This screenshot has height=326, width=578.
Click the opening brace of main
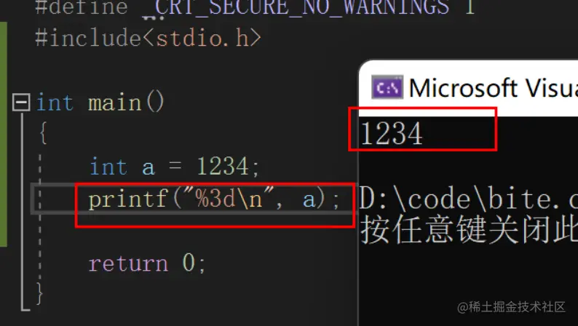tap(43, 132)
